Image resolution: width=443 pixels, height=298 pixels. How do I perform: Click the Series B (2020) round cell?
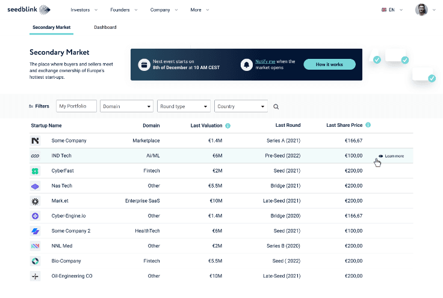pos(283,246)
